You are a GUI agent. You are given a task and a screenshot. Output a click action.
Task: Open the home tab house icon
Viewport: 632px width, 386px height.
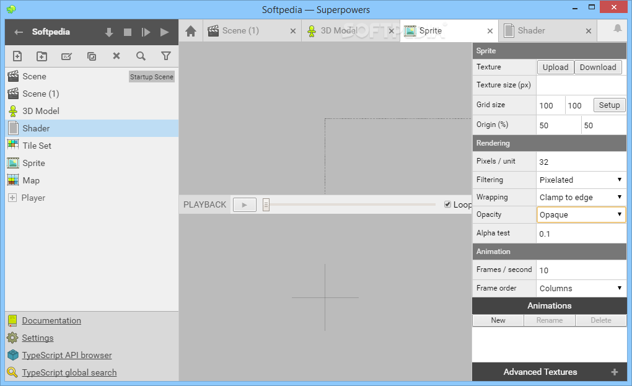pyautogui.click(x=191, y=31)
